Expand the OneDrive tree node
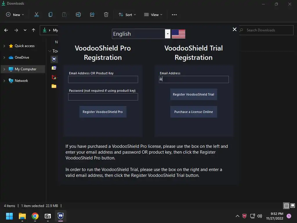 (4, 57)
